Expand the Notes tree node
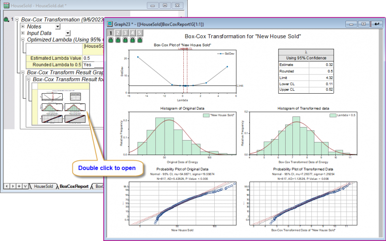The width and height of the screenshot is (386, 241). point(23,27)
